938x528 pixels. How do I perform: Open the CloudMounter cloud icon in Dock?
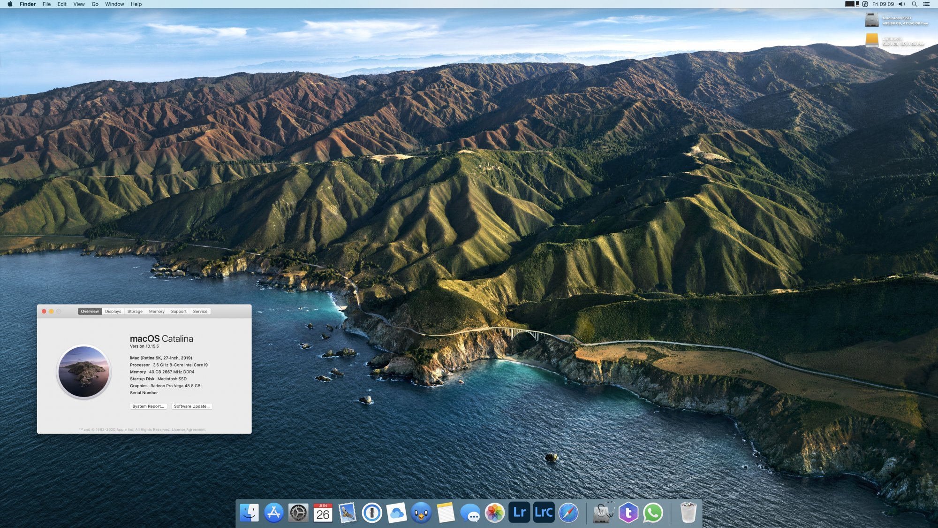tap(397, 513)
